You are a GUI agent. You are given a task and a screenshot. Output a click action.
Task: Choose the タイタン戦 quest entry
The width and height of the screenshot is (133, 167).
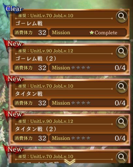[x=70, y=95]
